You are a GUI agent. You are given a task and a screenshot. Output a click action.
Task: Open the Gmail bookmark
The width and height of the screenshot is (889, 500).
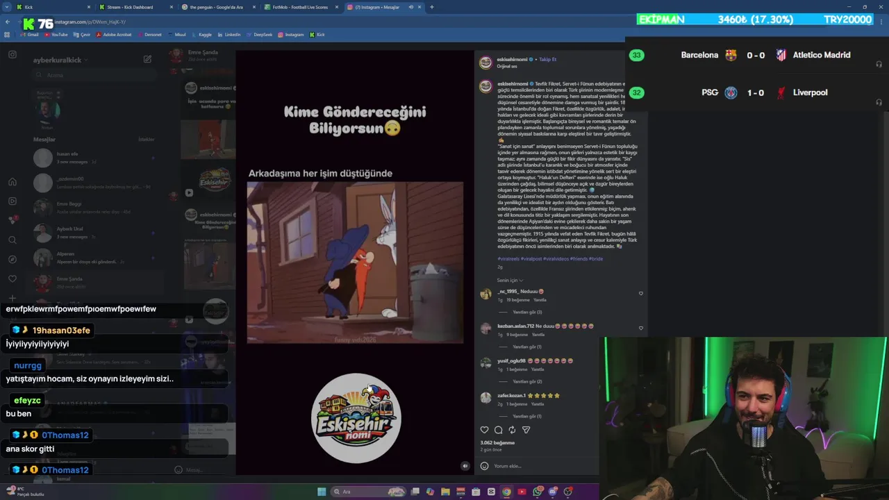coord(29,34)
